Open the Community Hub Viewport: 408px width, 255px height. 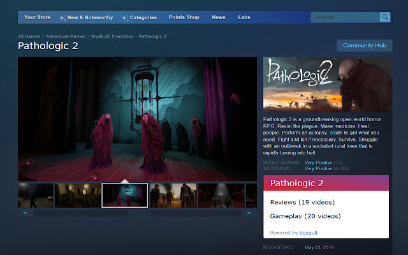364,45
